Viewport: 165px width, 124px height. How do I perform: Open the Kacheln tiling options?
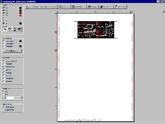[64, 7]
